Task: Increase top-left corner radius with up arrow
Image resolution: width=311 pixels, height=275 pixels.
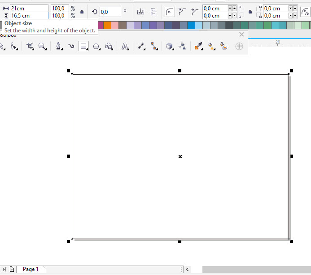Action: (234, 9)
